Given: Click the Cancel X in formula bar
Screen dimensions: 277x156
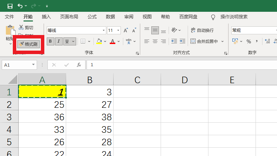Looking at the screenshot, I should 54,65.
